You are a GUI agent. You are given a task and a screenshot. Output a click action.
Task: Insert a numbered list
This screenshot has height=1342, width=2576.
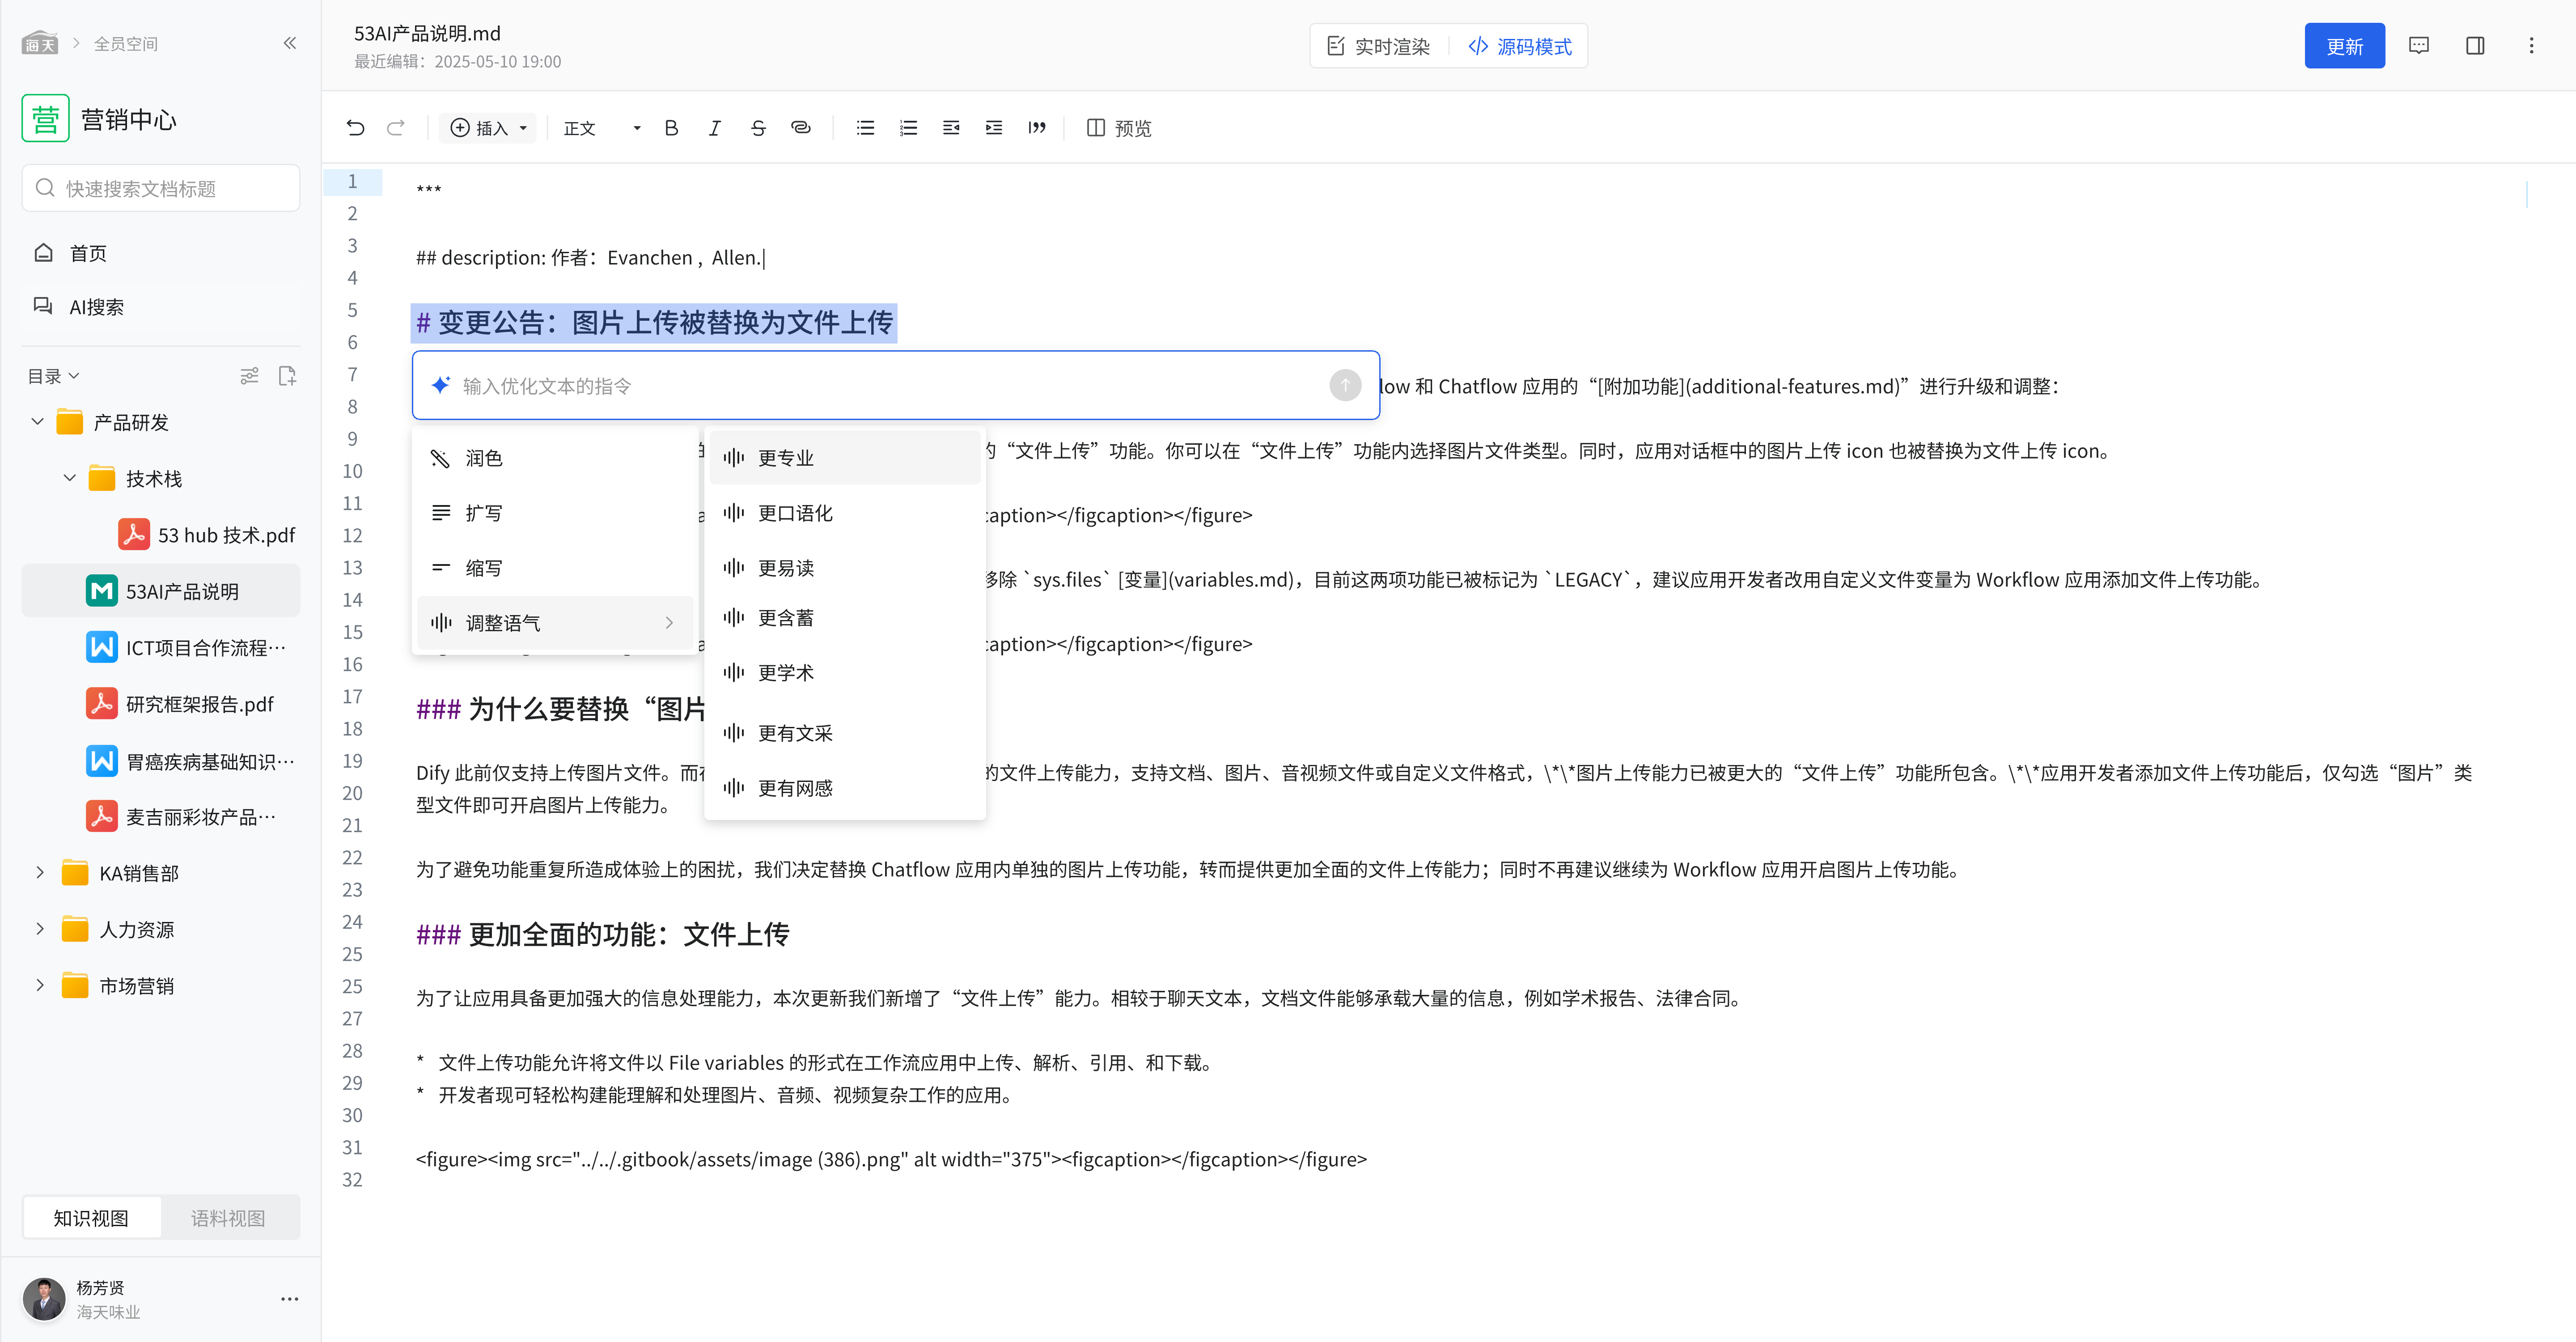point(908,128)
